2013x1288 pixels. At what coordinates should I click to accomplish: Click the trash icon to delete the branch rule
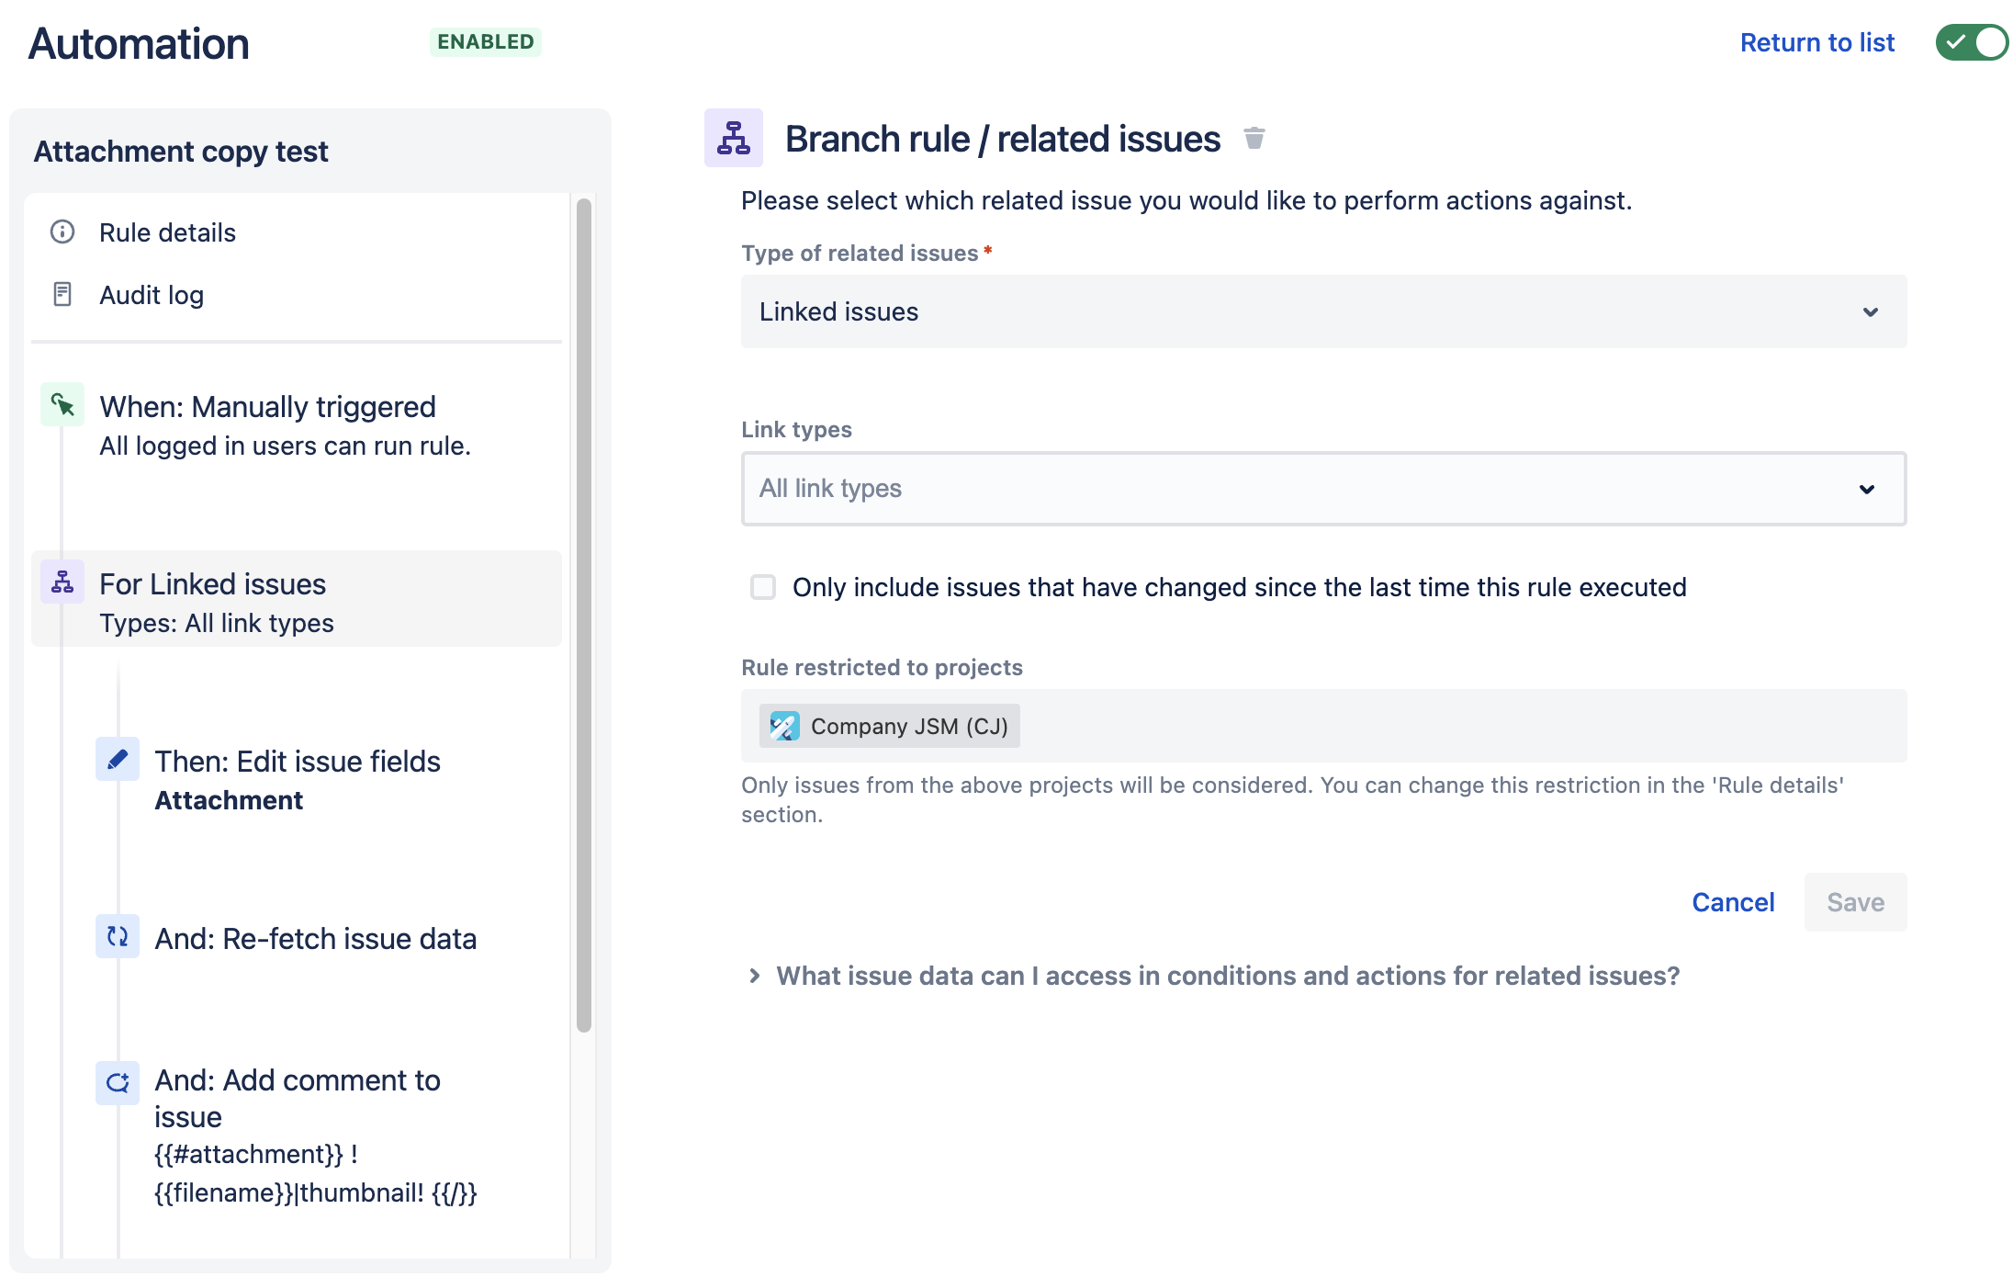click(1254, 139)
